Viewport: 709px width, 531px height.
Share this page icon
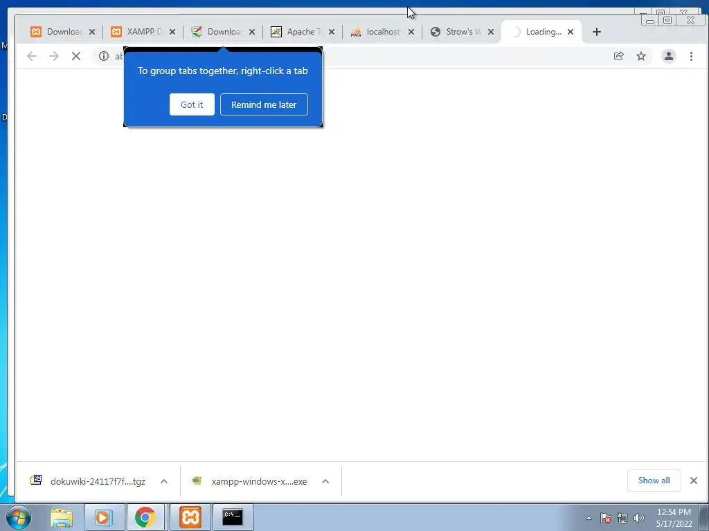618,56
